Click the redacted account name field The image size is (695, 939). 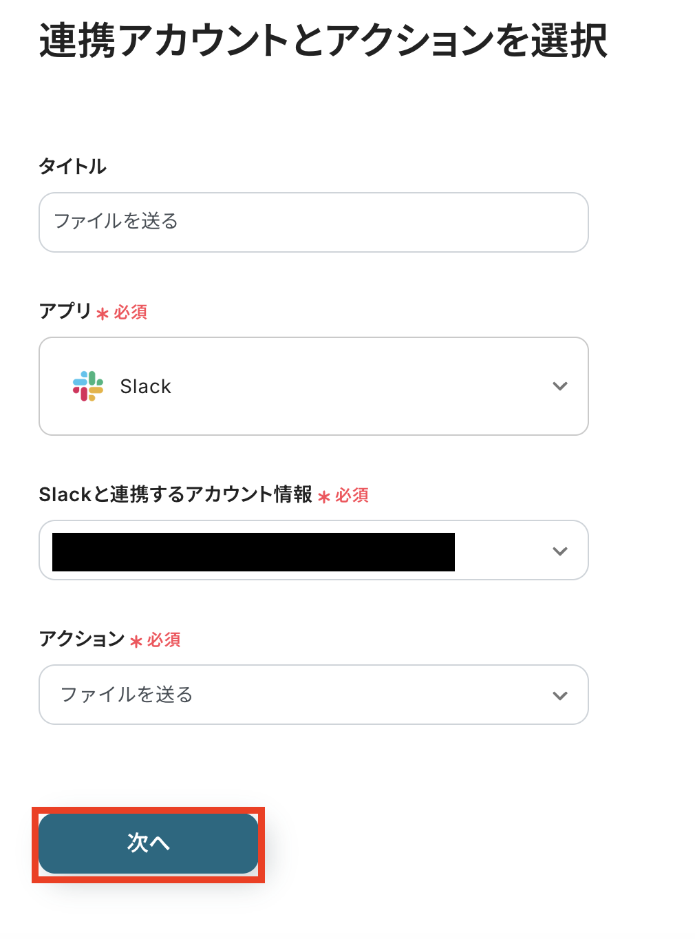click(253, 551)
